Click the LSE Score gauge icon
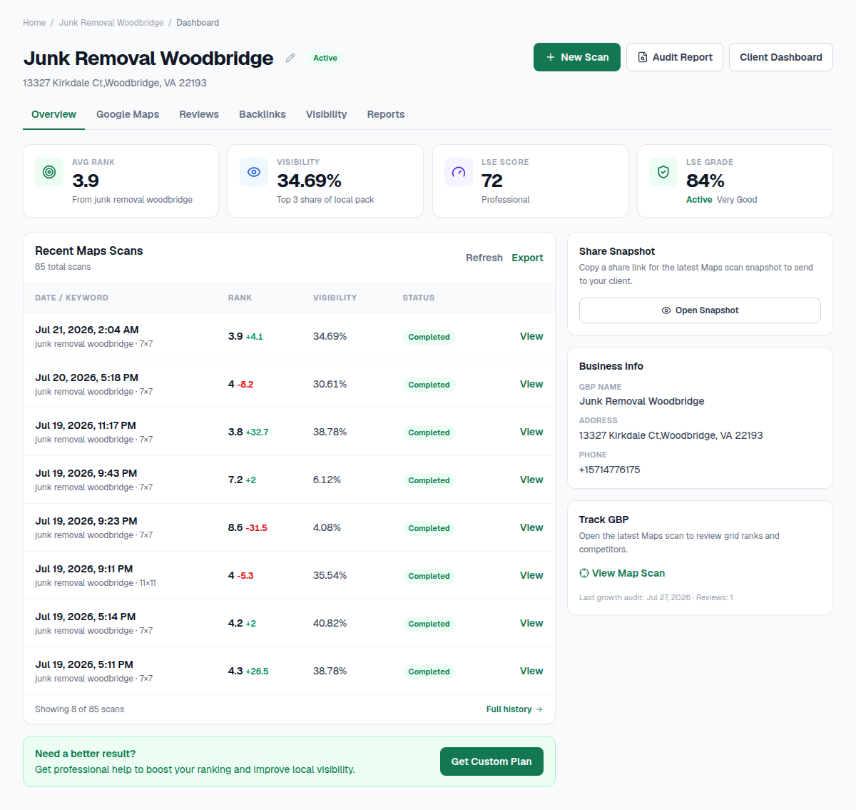 click(459, 172)
